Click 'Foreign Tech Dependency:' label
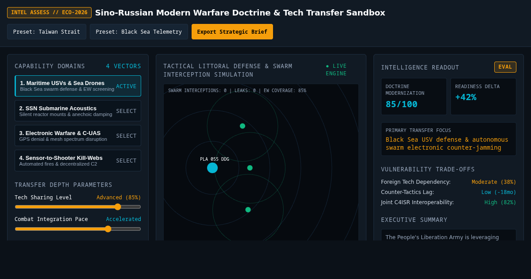Screen dimensions: 531x279 coord(416,182)
